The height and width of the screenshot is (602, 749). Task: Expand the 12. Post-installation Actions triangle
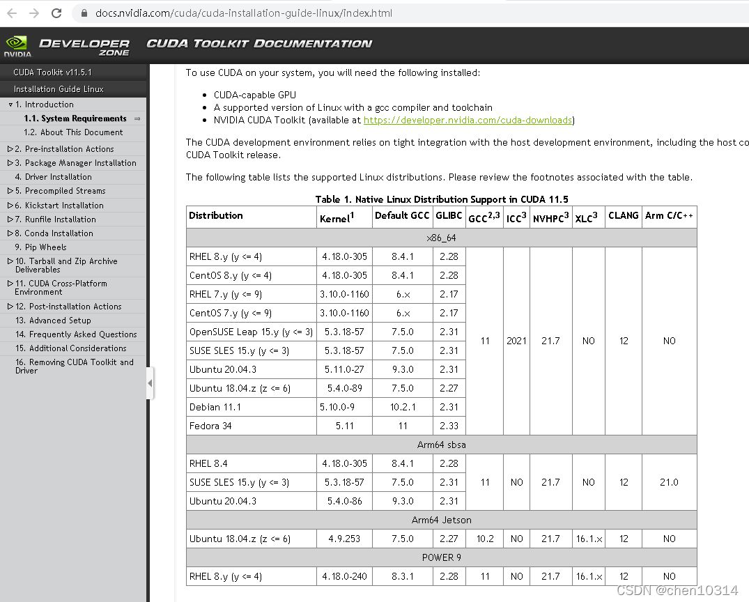coord(10,307)
